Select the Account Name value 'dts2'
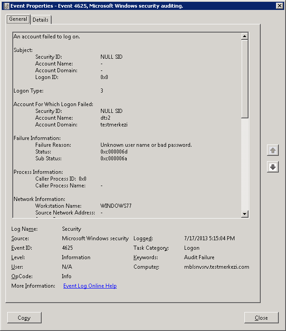 (105, 118)
